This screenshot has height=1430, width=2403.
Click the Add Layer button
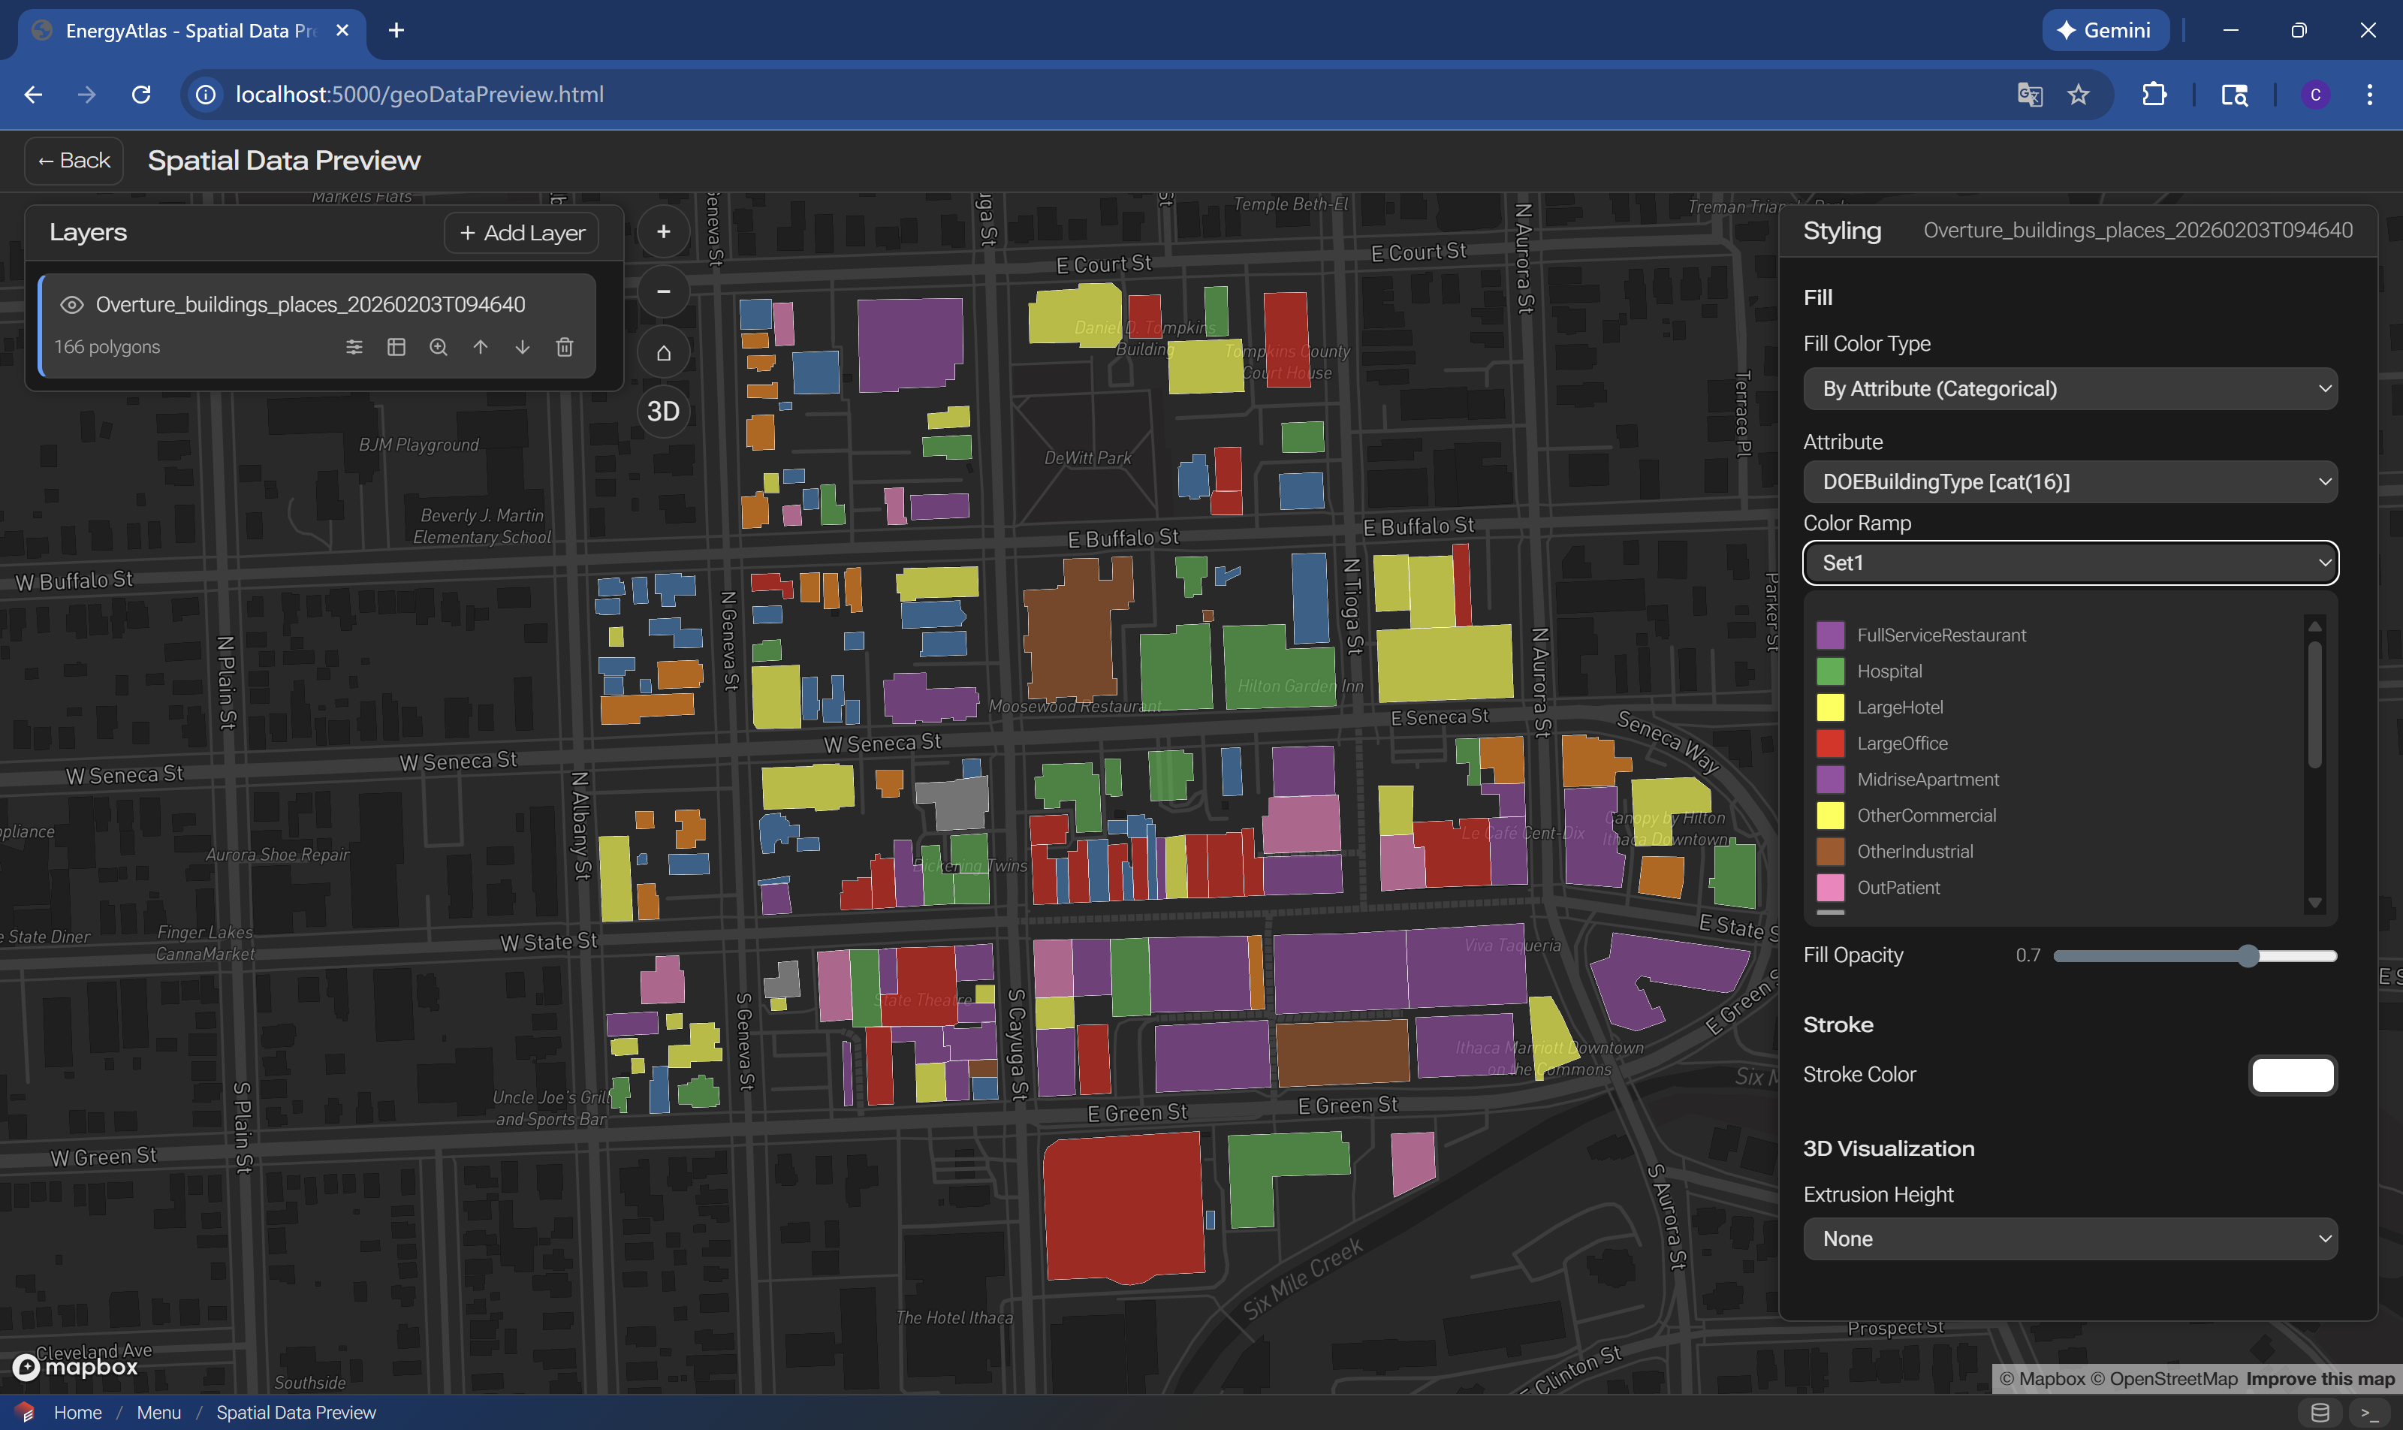pyautogui.click(x=521, y=232)
